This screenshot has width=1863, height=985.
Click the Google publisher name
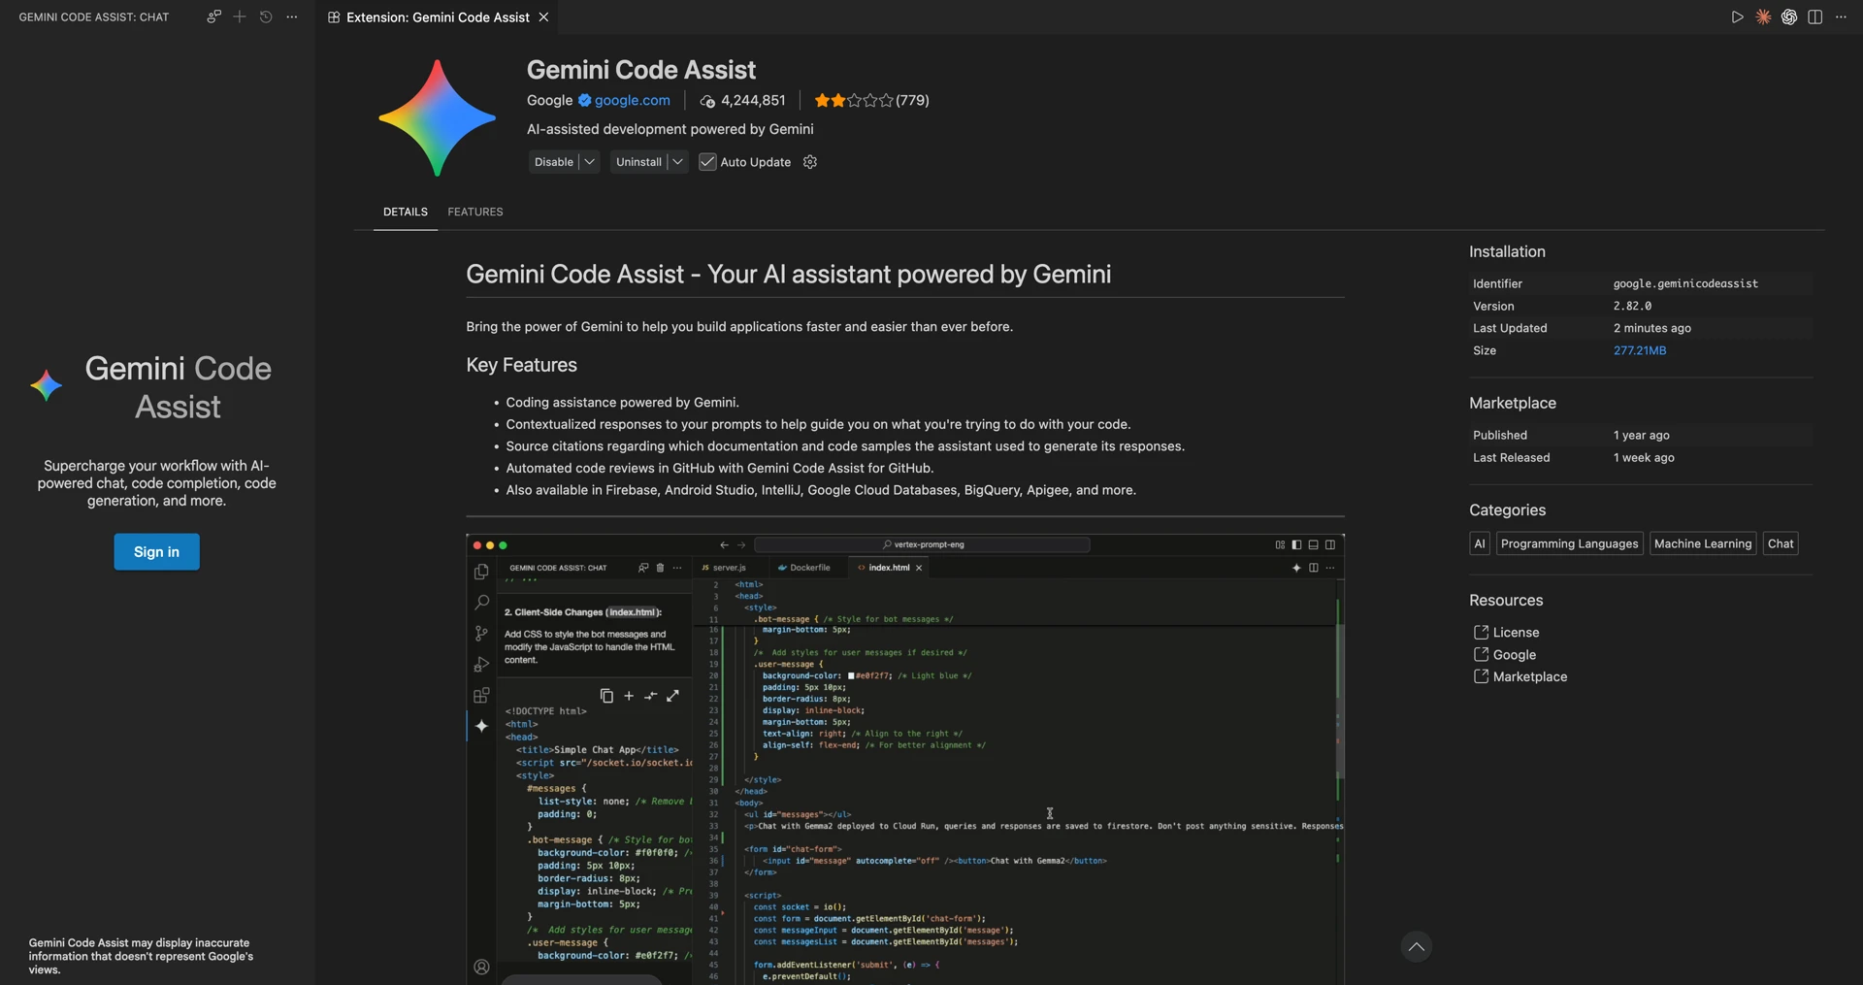point(549,100)
